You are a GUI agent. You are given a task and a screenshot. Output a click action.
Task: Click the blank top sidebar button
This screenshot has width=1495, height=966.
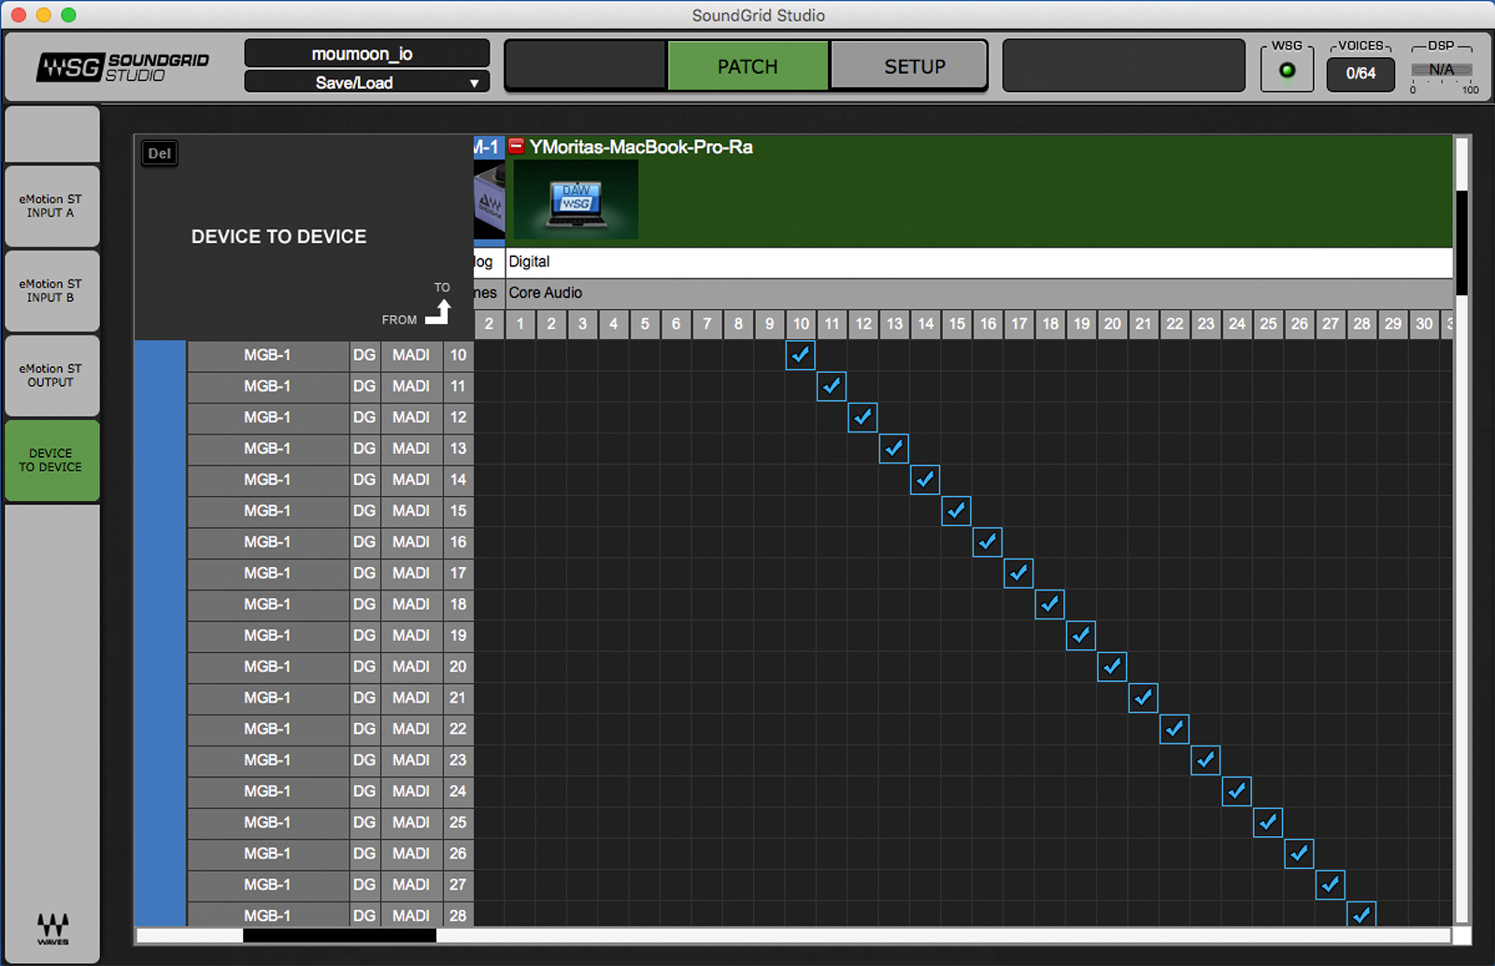click(x=52, y=134)
